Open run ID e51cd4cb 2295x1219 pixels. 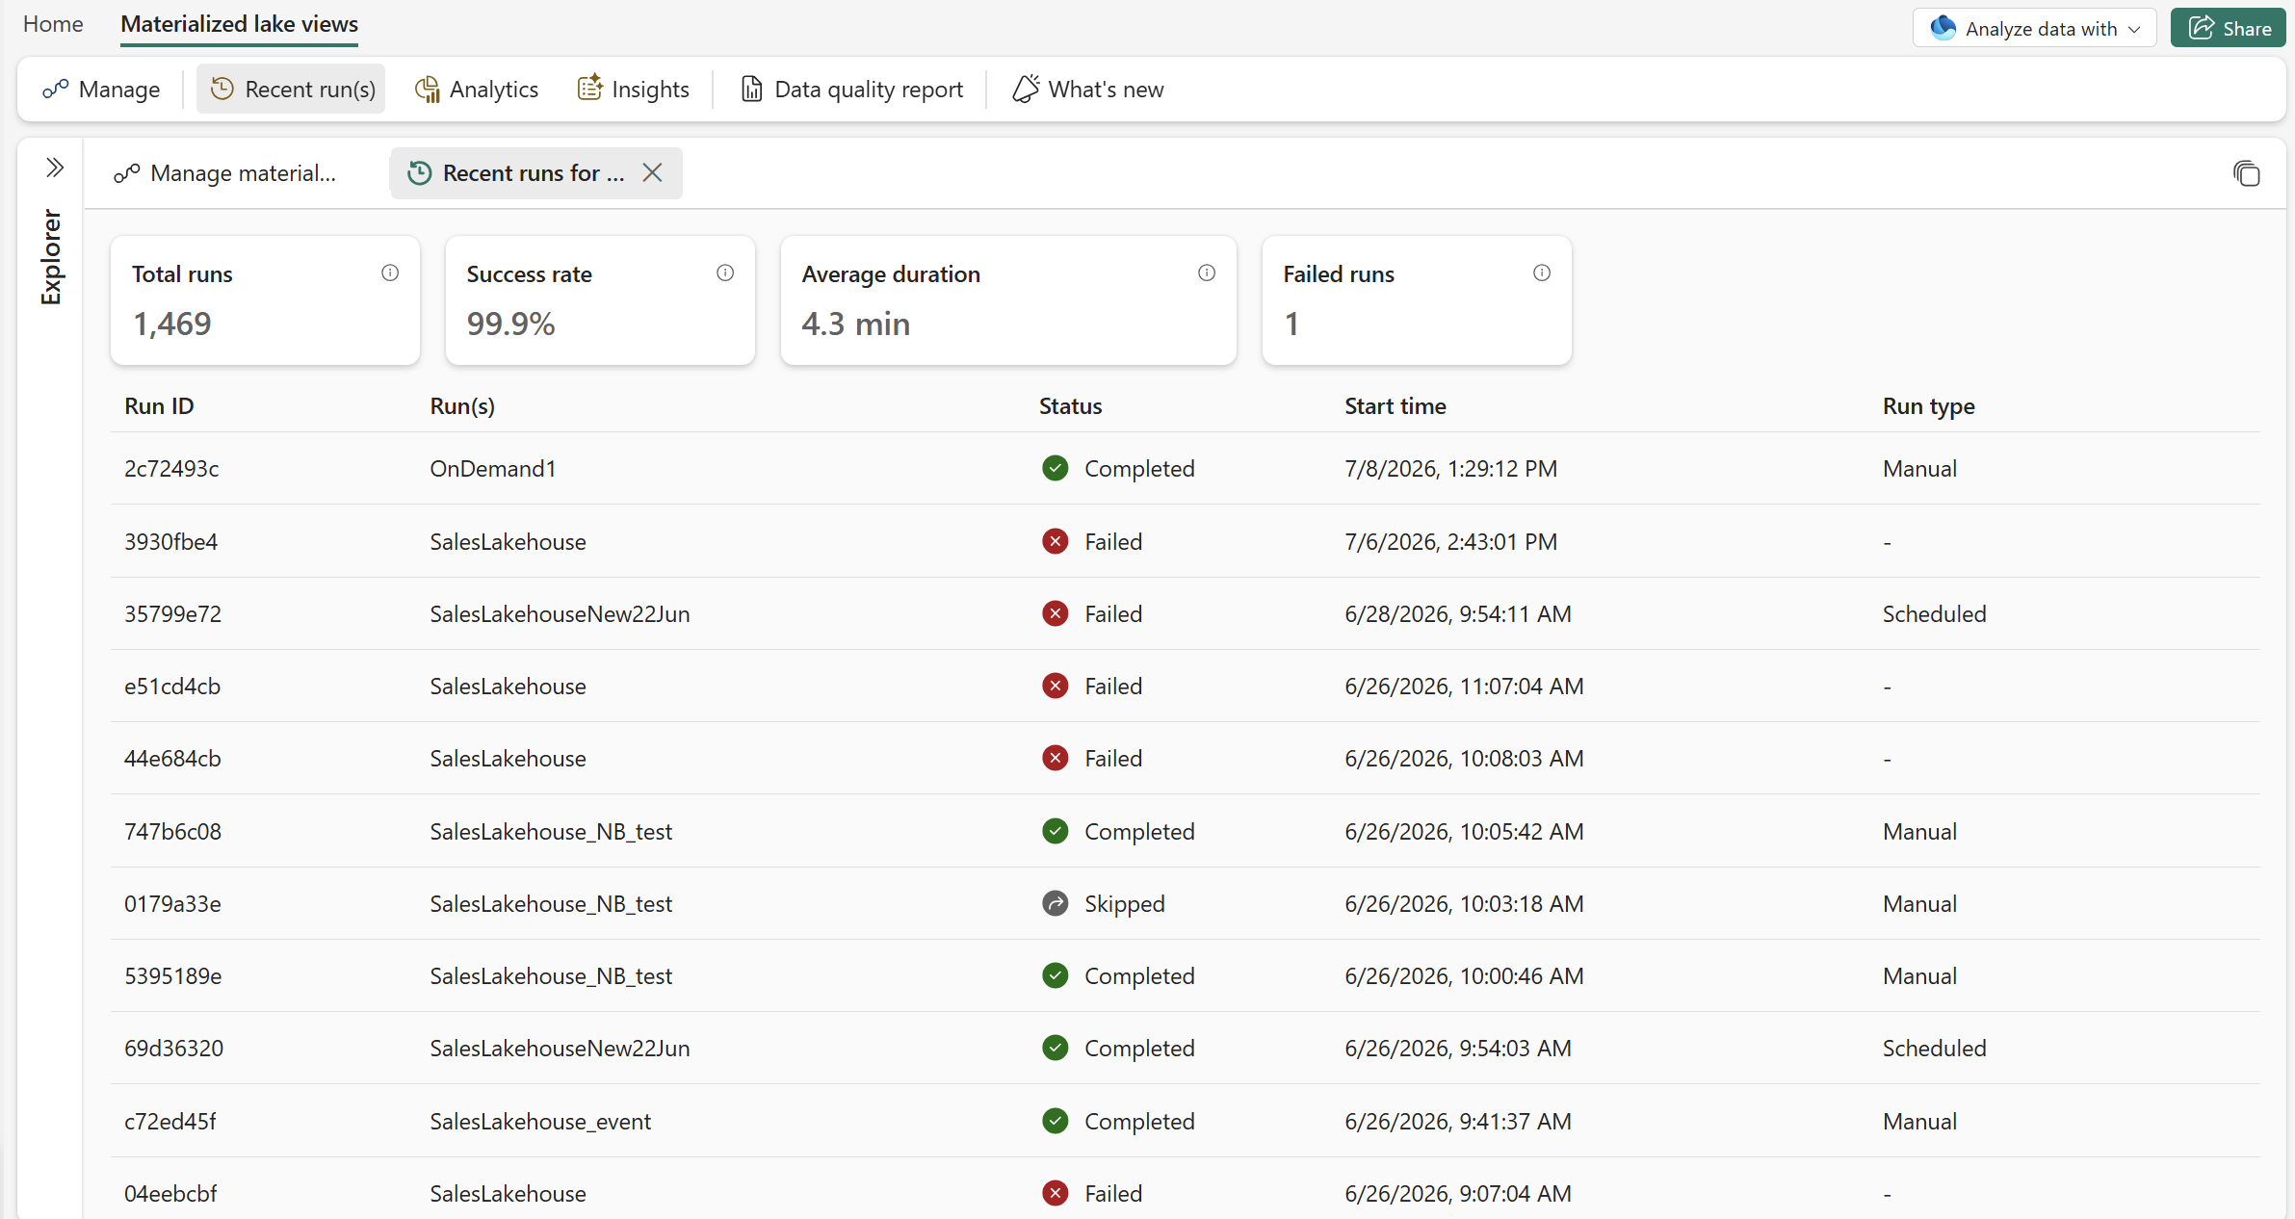pyautogui.click(x=172, y=687)
